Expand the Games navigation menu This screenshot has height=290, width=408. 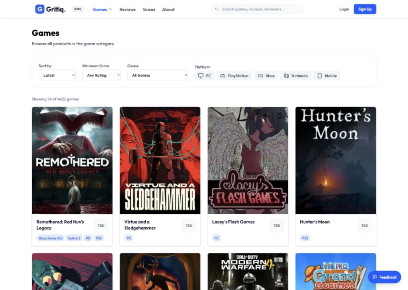coord(102,9)
